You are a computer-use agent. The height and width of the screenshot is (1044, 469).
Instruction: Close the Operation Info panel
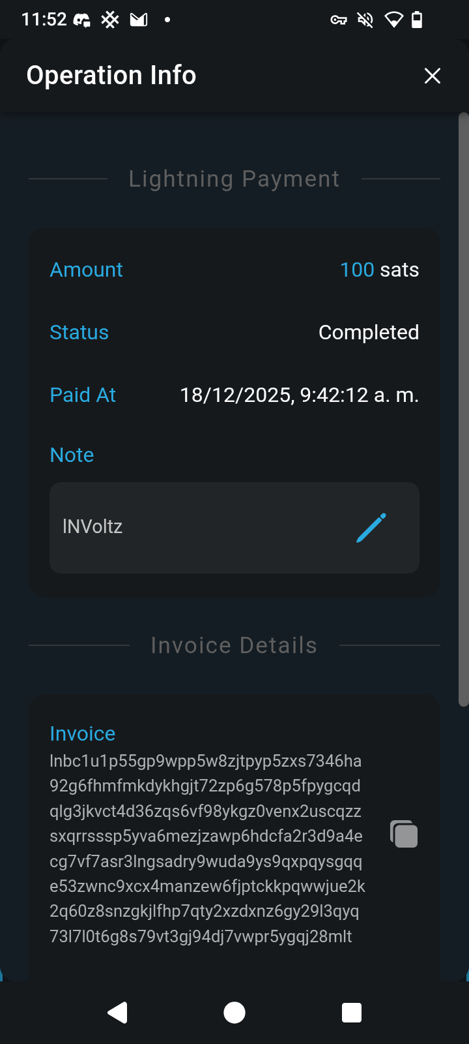(433, 76)
